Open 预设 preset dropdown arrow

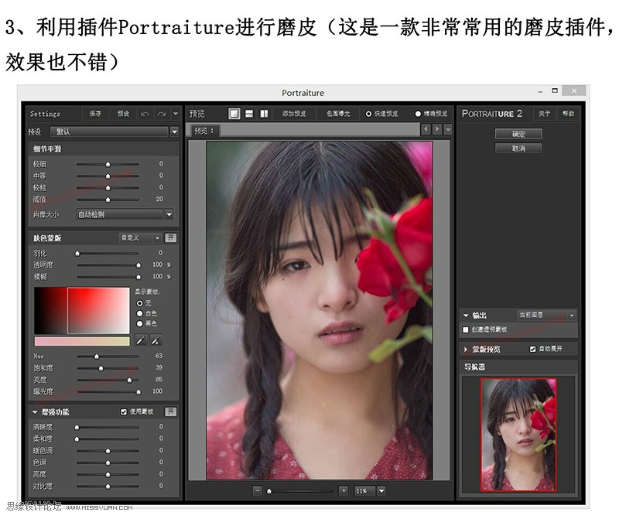click(174, 131)
